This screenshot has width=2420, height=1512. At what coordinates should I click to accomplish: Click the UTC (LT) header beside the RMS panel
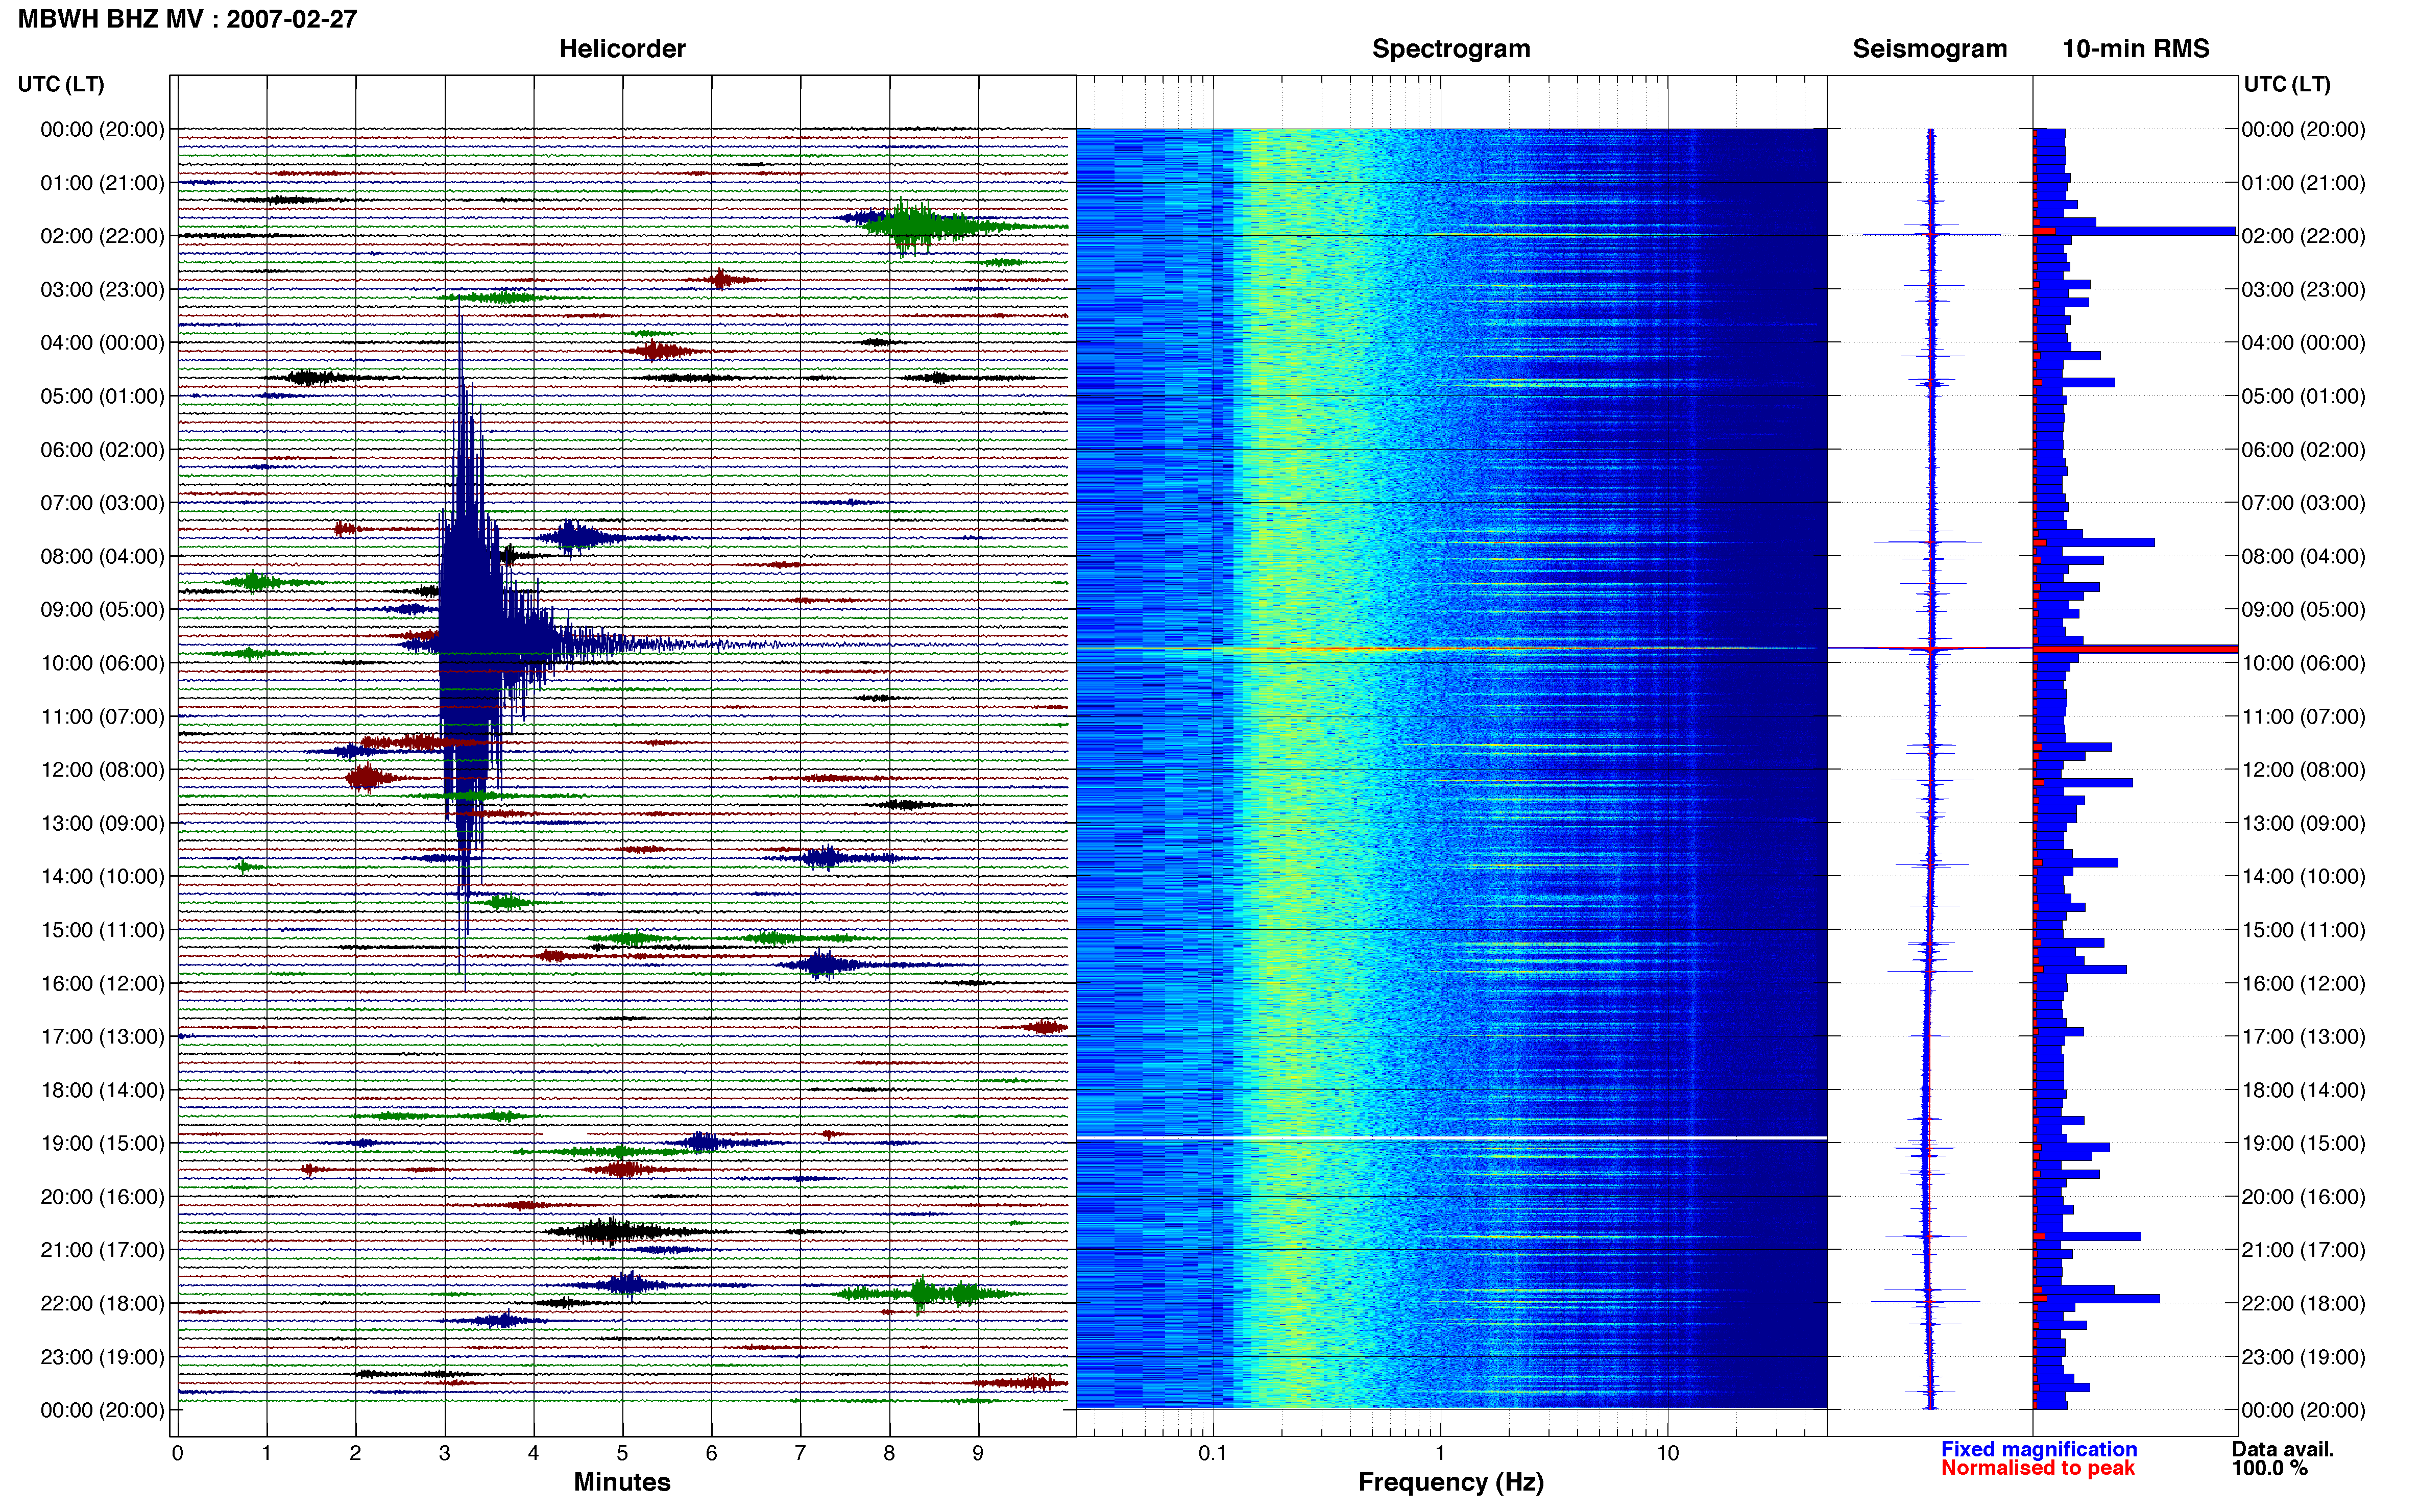click(2287, 84)
